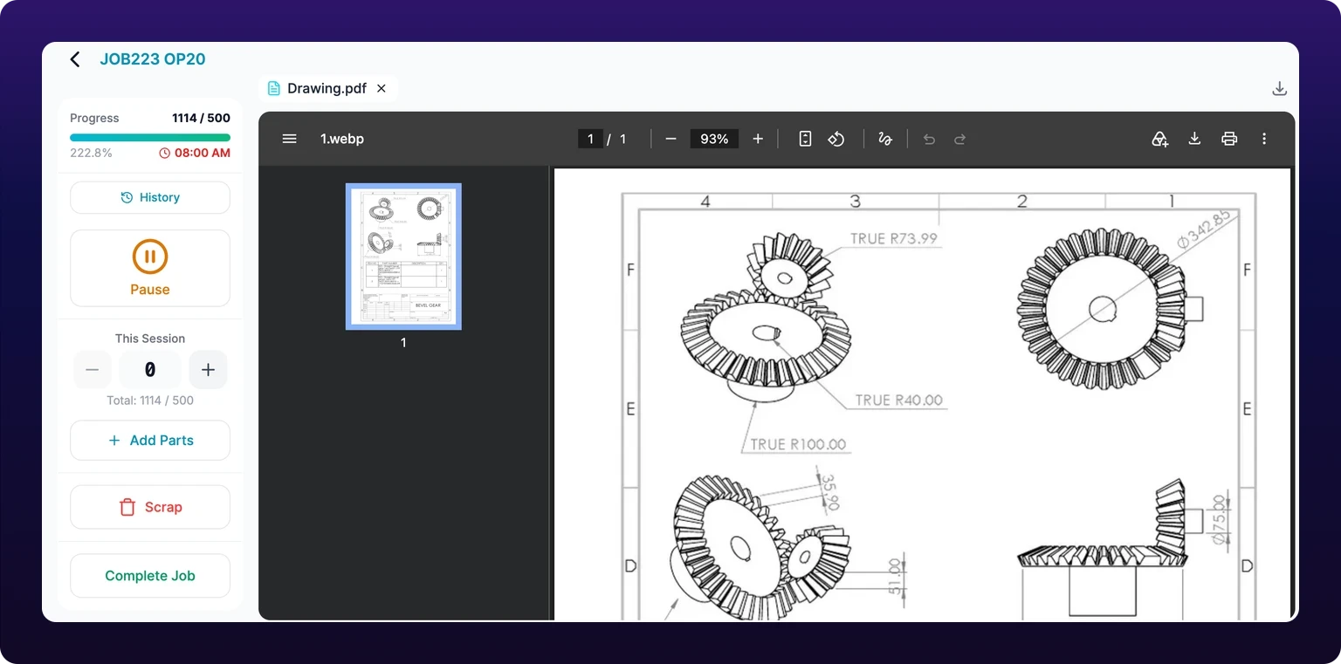Image resolution: width=1341 pixels, height=664 pixels.
Task: Click the 1114 / 500 progress count
Action: click(x=201, y=118)
